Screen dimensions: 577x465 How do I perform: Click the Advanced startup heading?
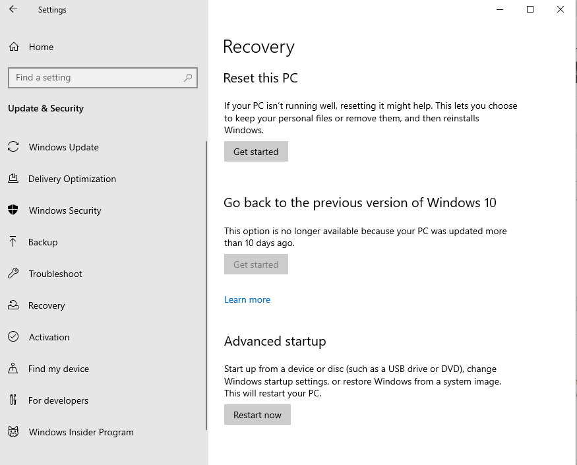[x=275, y=341]
